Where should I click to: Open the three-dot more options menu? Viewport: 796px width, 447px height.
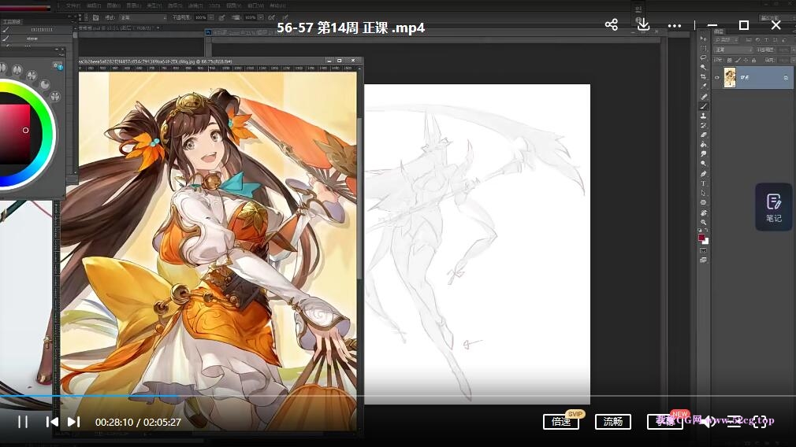(674, 25)
